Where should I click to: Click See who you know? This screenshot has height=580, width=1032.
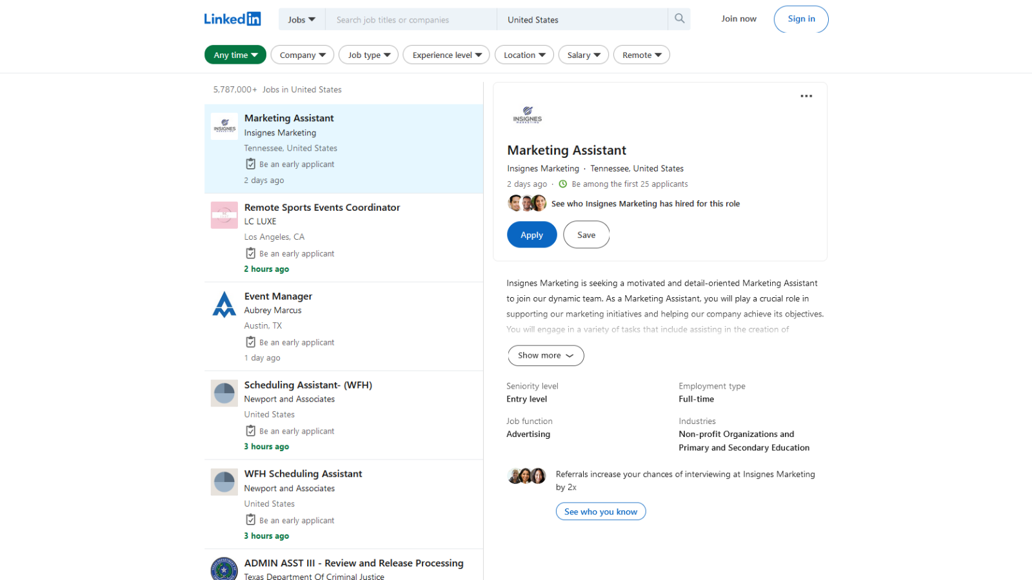click(600, 511)
